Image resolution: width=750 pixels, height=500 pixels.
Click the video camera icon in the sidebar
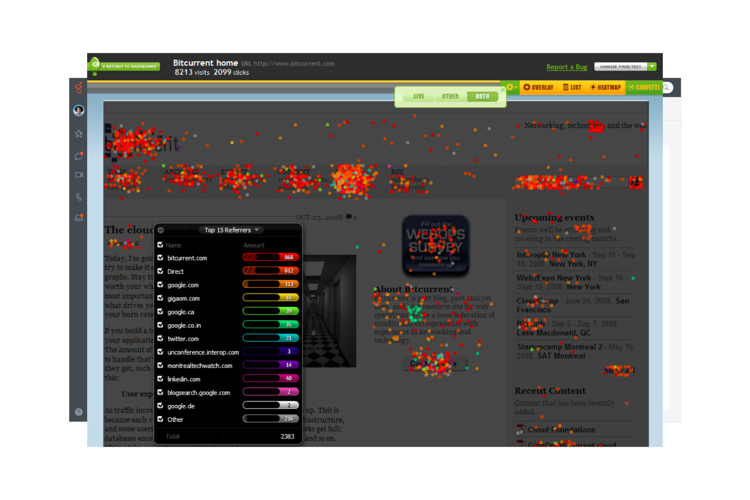[x=79, y=175]
